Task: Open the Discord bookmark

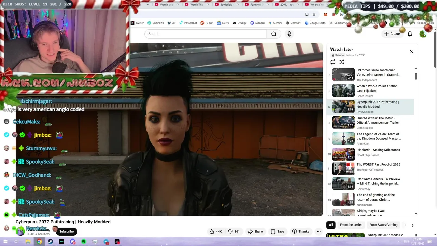Action: 257,23
